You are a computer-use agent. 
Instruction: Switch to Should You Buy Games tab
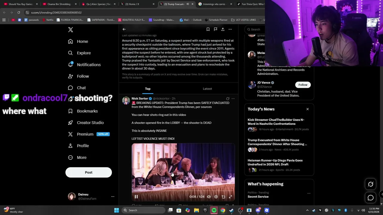pyautogui.click(x=21, y=4)
